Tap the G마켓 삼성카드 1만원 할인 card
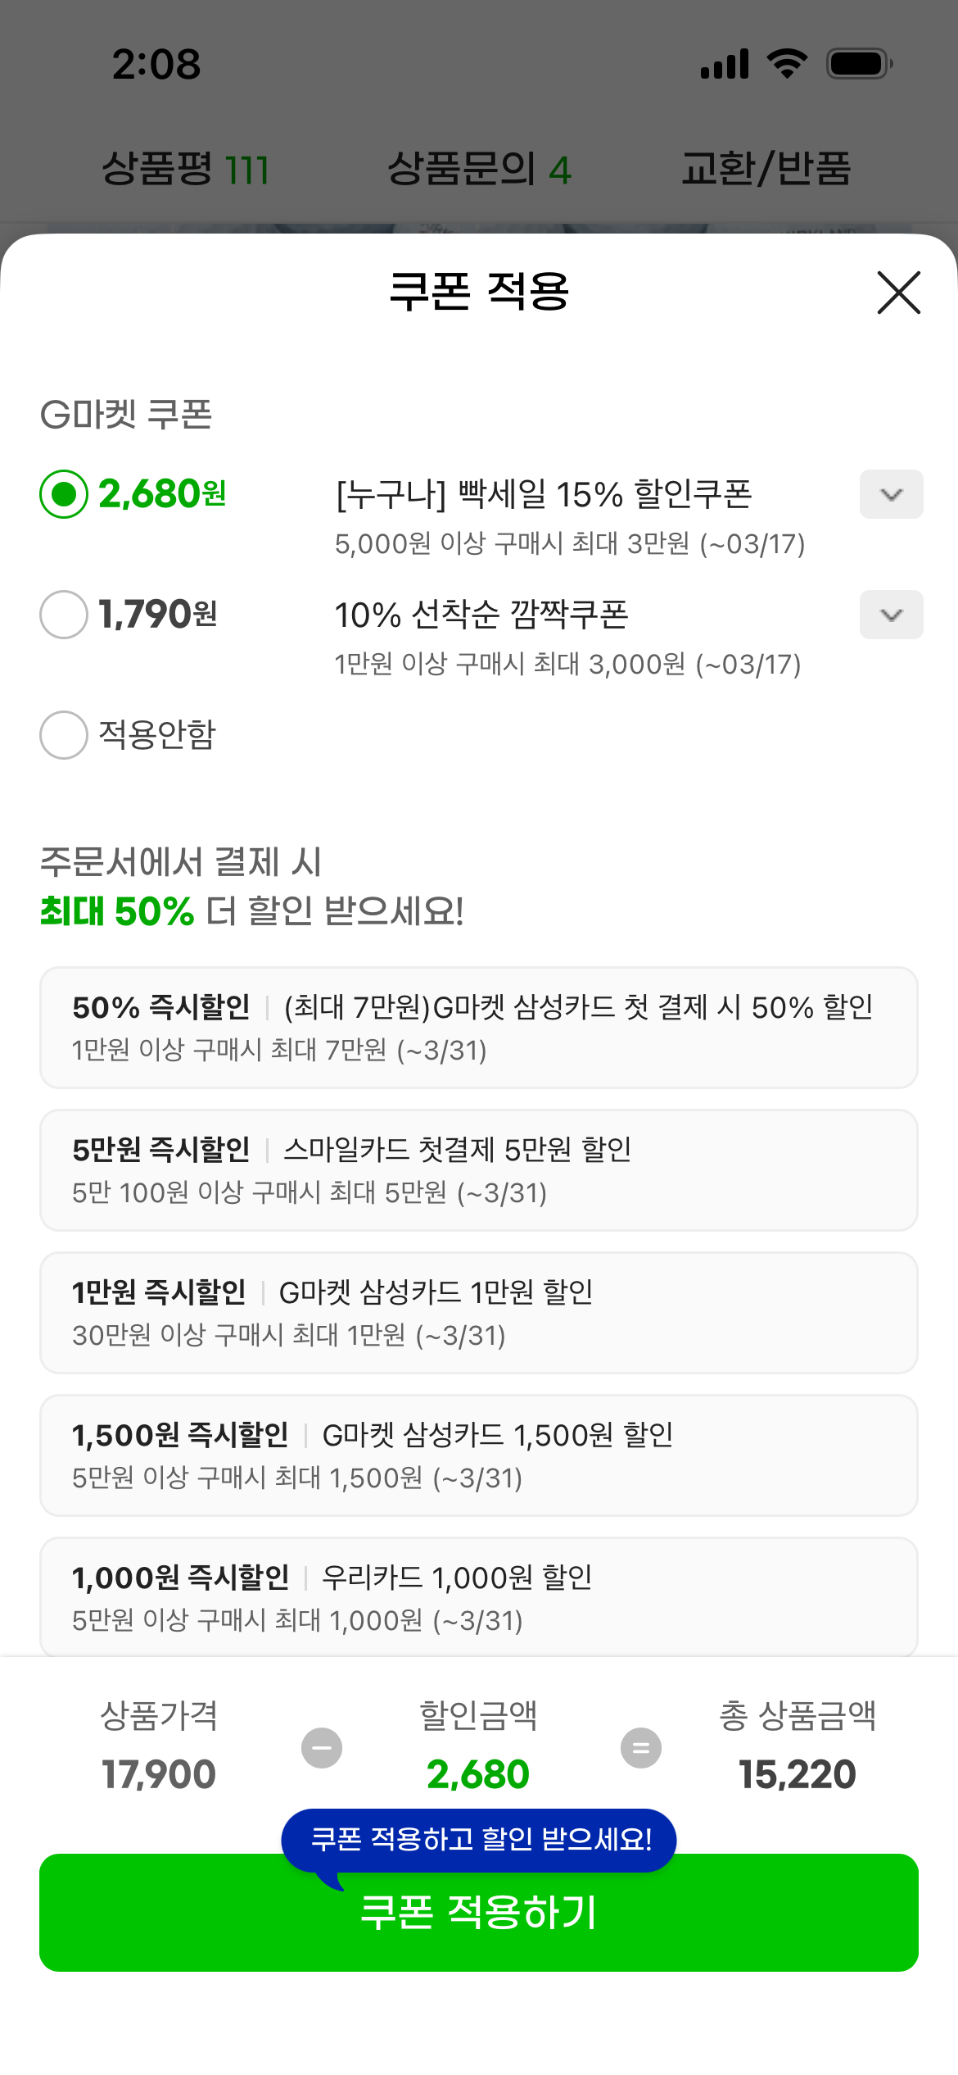 479,1313
